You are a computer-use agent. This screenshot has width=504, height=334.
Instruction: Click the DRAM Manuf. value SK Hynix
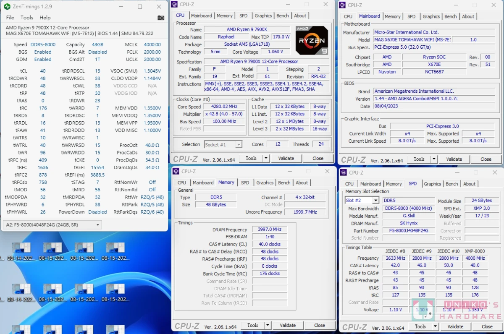[x=409, y=223]
